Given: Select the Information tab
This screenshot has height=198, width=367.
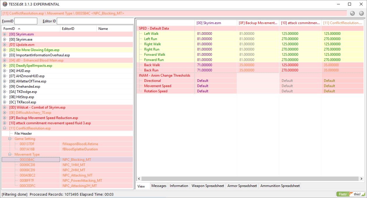Looking at the screenshot, I should 179,186.
